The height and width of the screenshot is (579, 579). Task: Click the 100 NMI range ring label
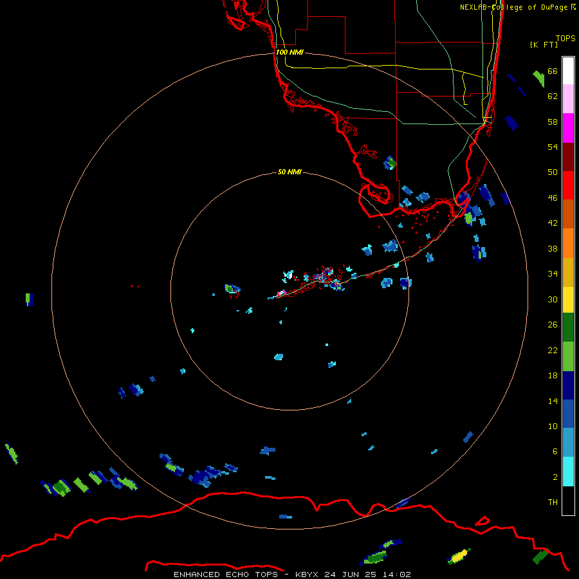click(x=289, y=53)
